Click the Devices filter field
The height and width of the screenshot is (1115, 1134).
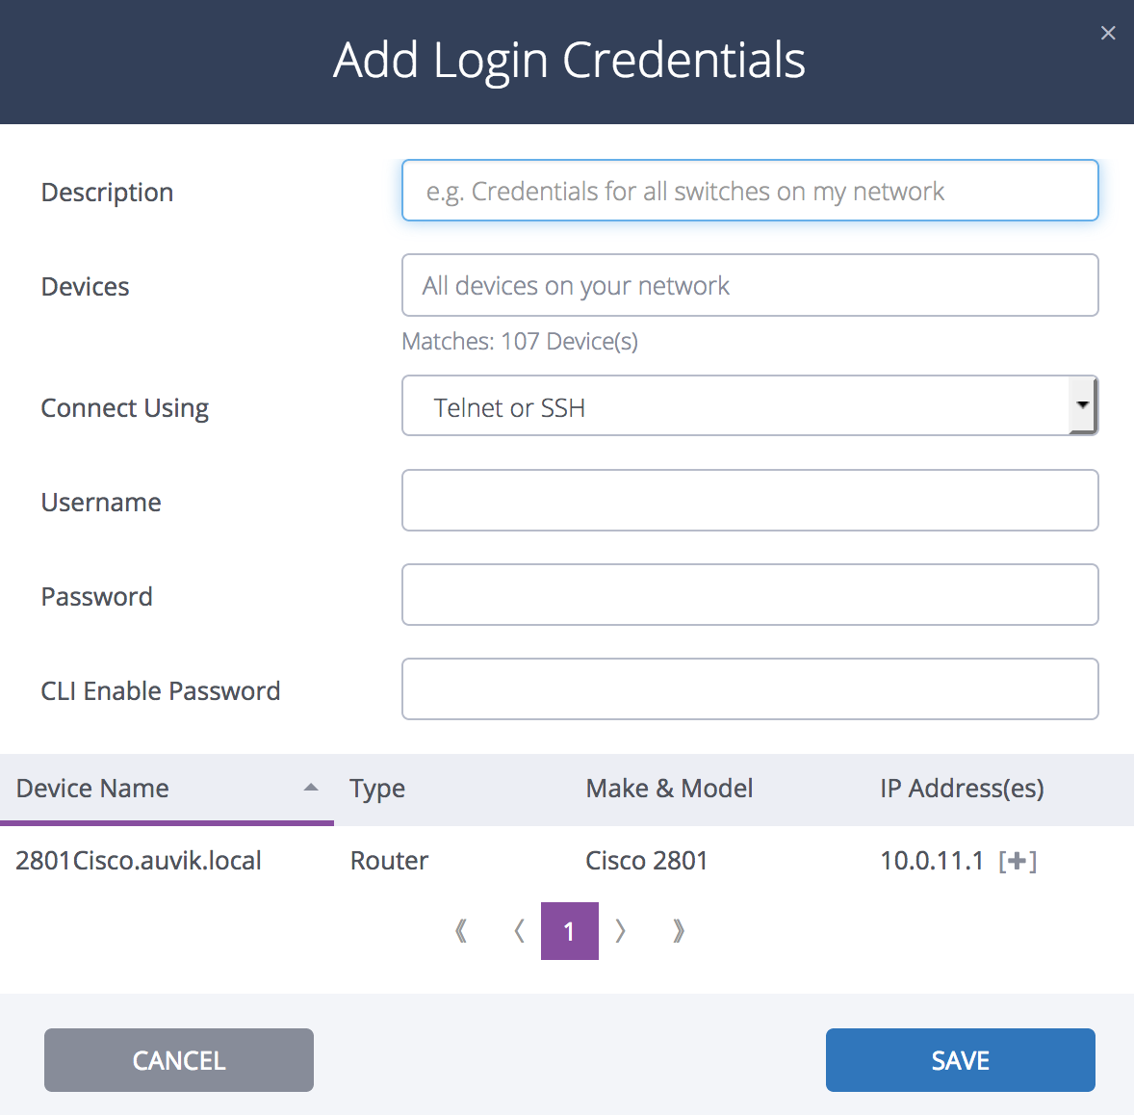749,285
